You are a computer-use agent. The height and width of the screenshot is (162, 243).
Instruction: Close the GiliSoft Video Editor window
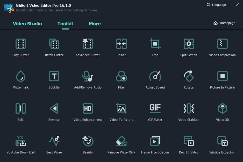click(x=237, y=5)
